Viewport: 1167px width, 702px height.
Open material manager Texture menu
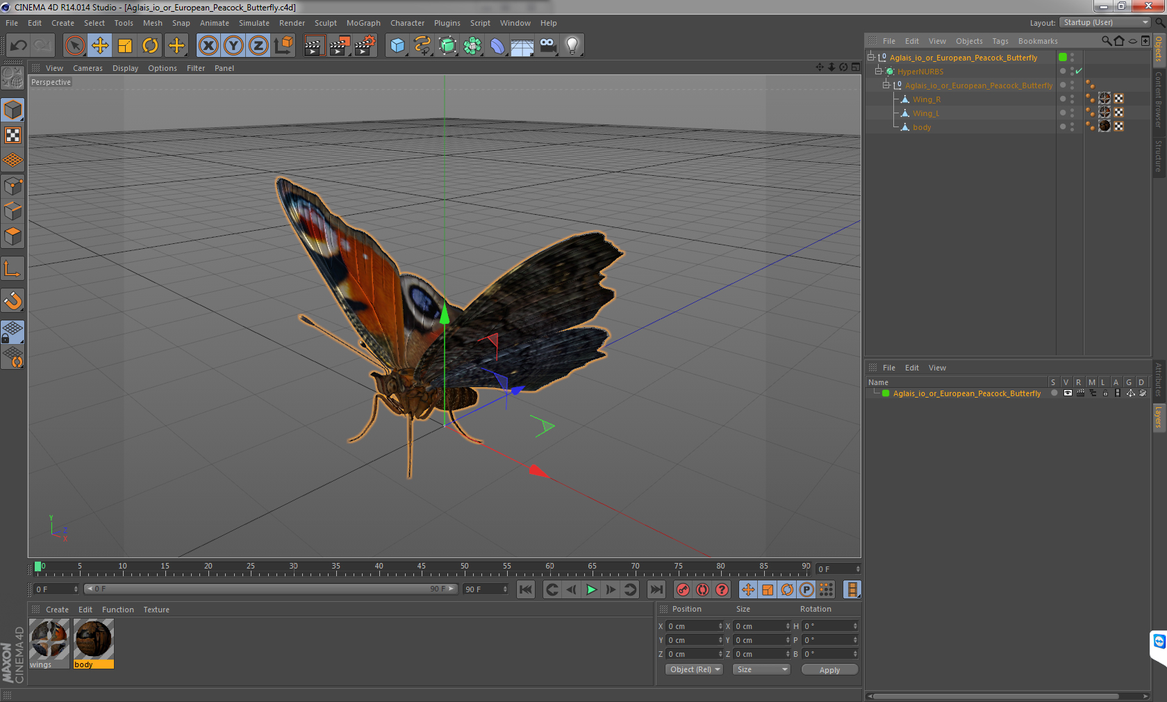coord(156,610)
